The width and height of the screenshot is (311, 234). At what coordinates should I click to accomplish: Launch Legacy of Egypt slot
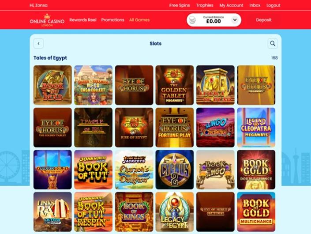pyautogui.click(x=175, y=212)
